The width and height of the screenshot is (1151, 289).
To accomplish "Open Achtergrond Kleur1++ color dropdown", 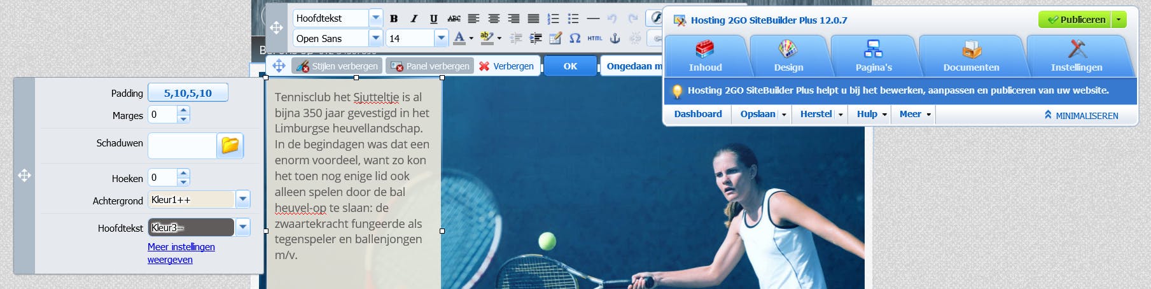I will point(242,200).
